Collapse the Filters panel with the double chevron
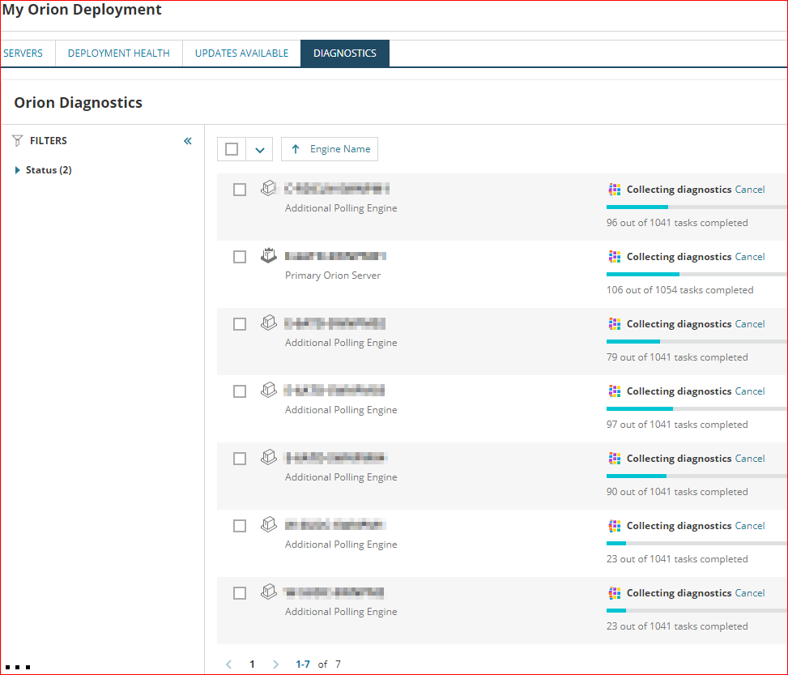Viewport: 788px width, 675px height. tap(187, 141)
